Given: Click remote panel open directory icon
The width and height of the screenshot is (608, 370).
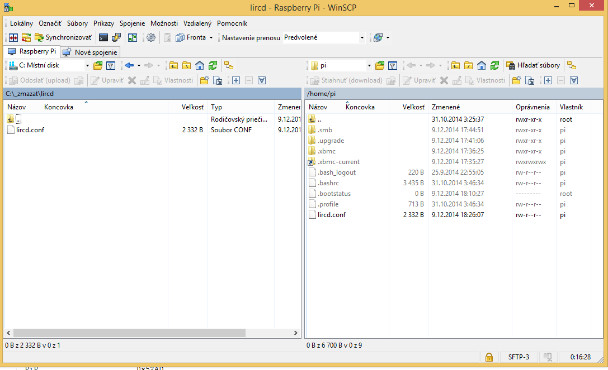Looking at the screenshot, I should click(x=380, y=65).
